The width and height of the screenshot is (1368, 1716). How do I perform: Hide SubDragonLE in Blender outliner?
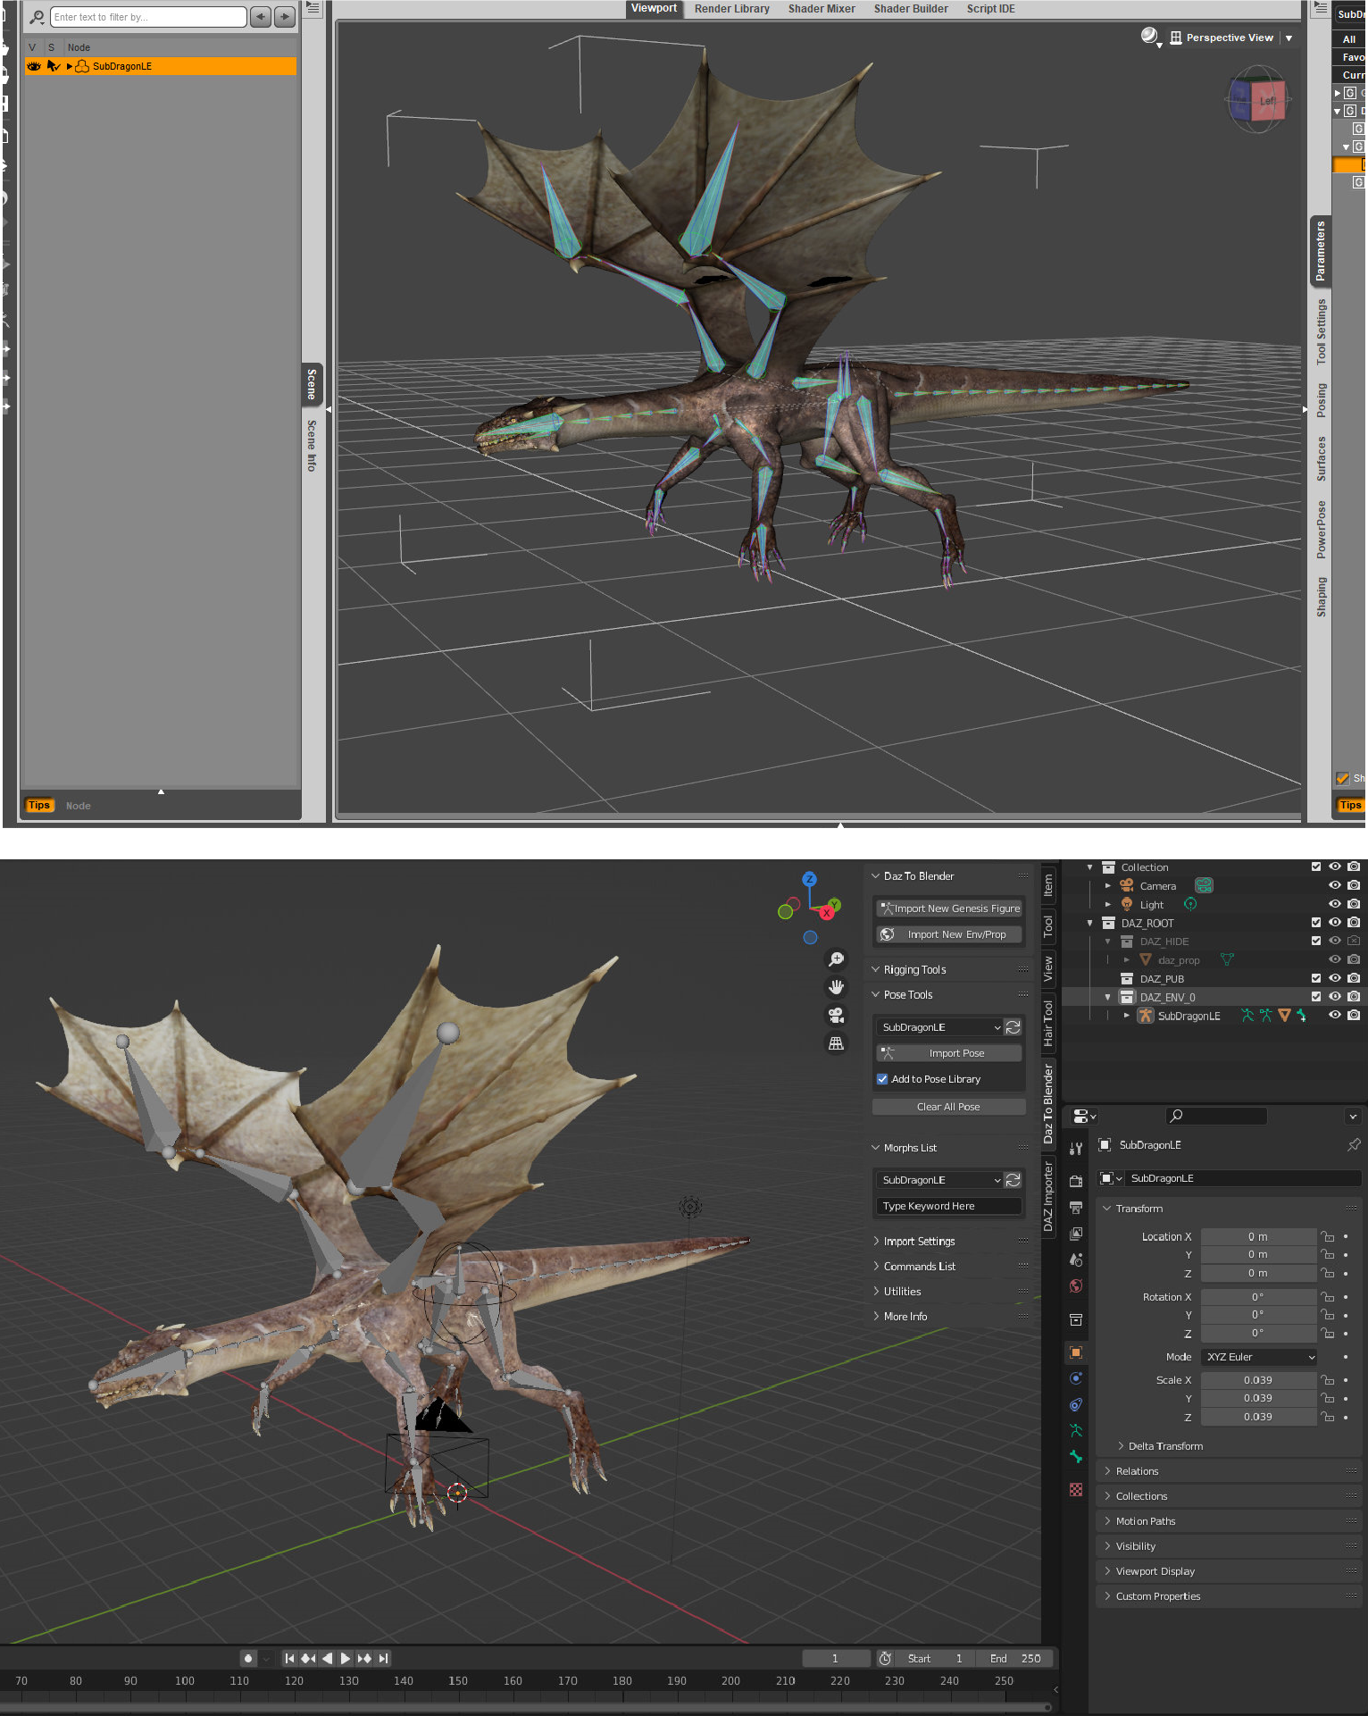tap(1335, 1015)
